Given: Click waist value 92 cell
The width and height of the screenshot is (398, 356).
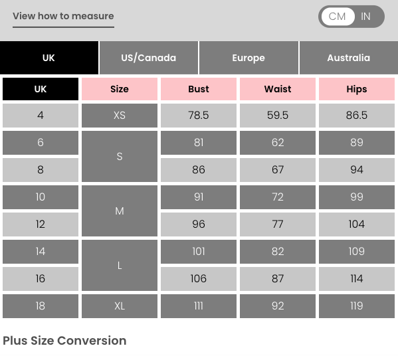Looking at the screenshot, I should click(x=278, y=306).
